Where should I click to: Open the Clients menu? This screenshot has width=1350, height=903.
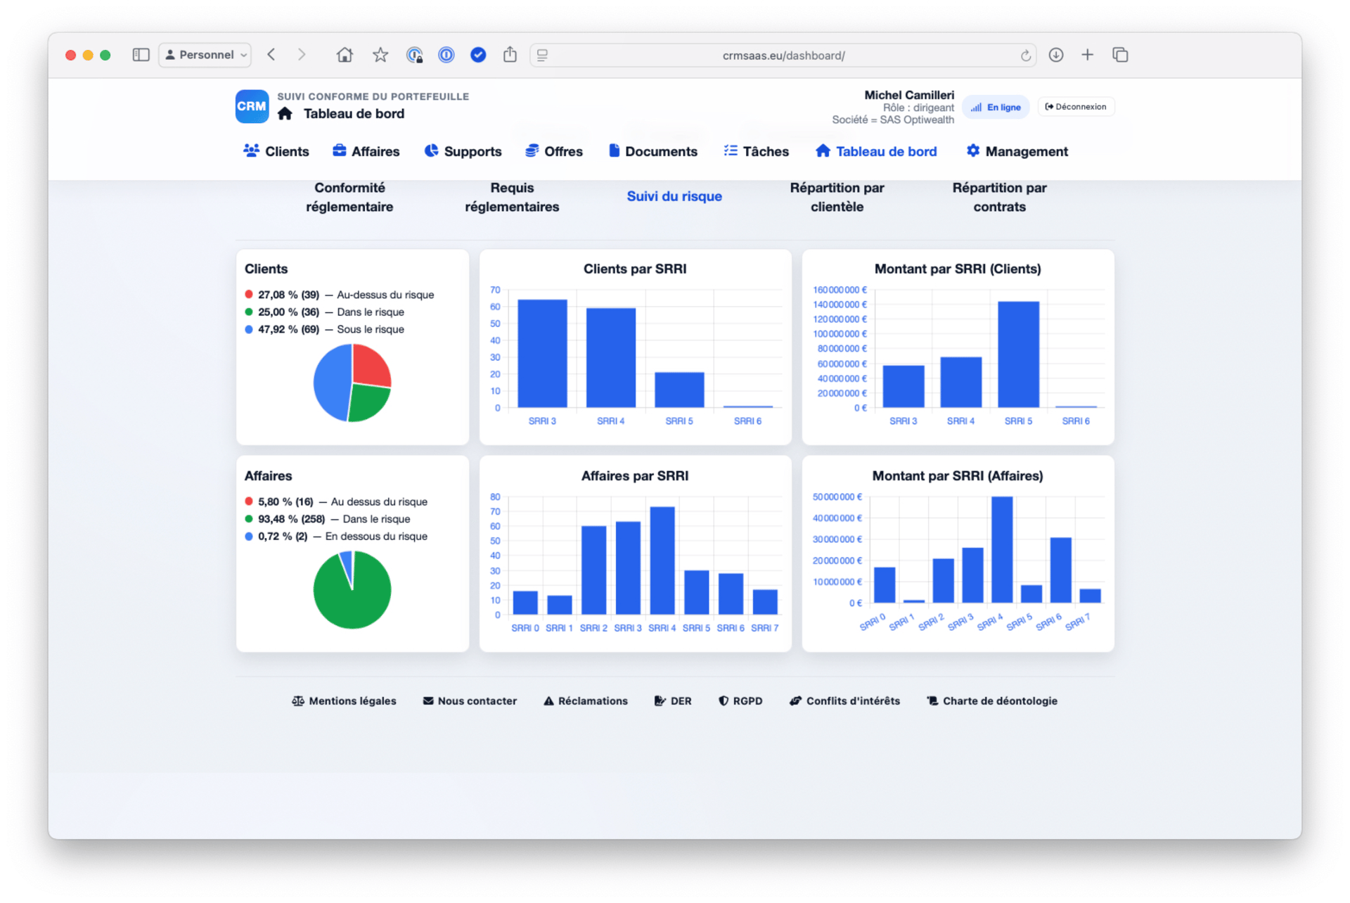pyautogui.click(x=276, y=151)
